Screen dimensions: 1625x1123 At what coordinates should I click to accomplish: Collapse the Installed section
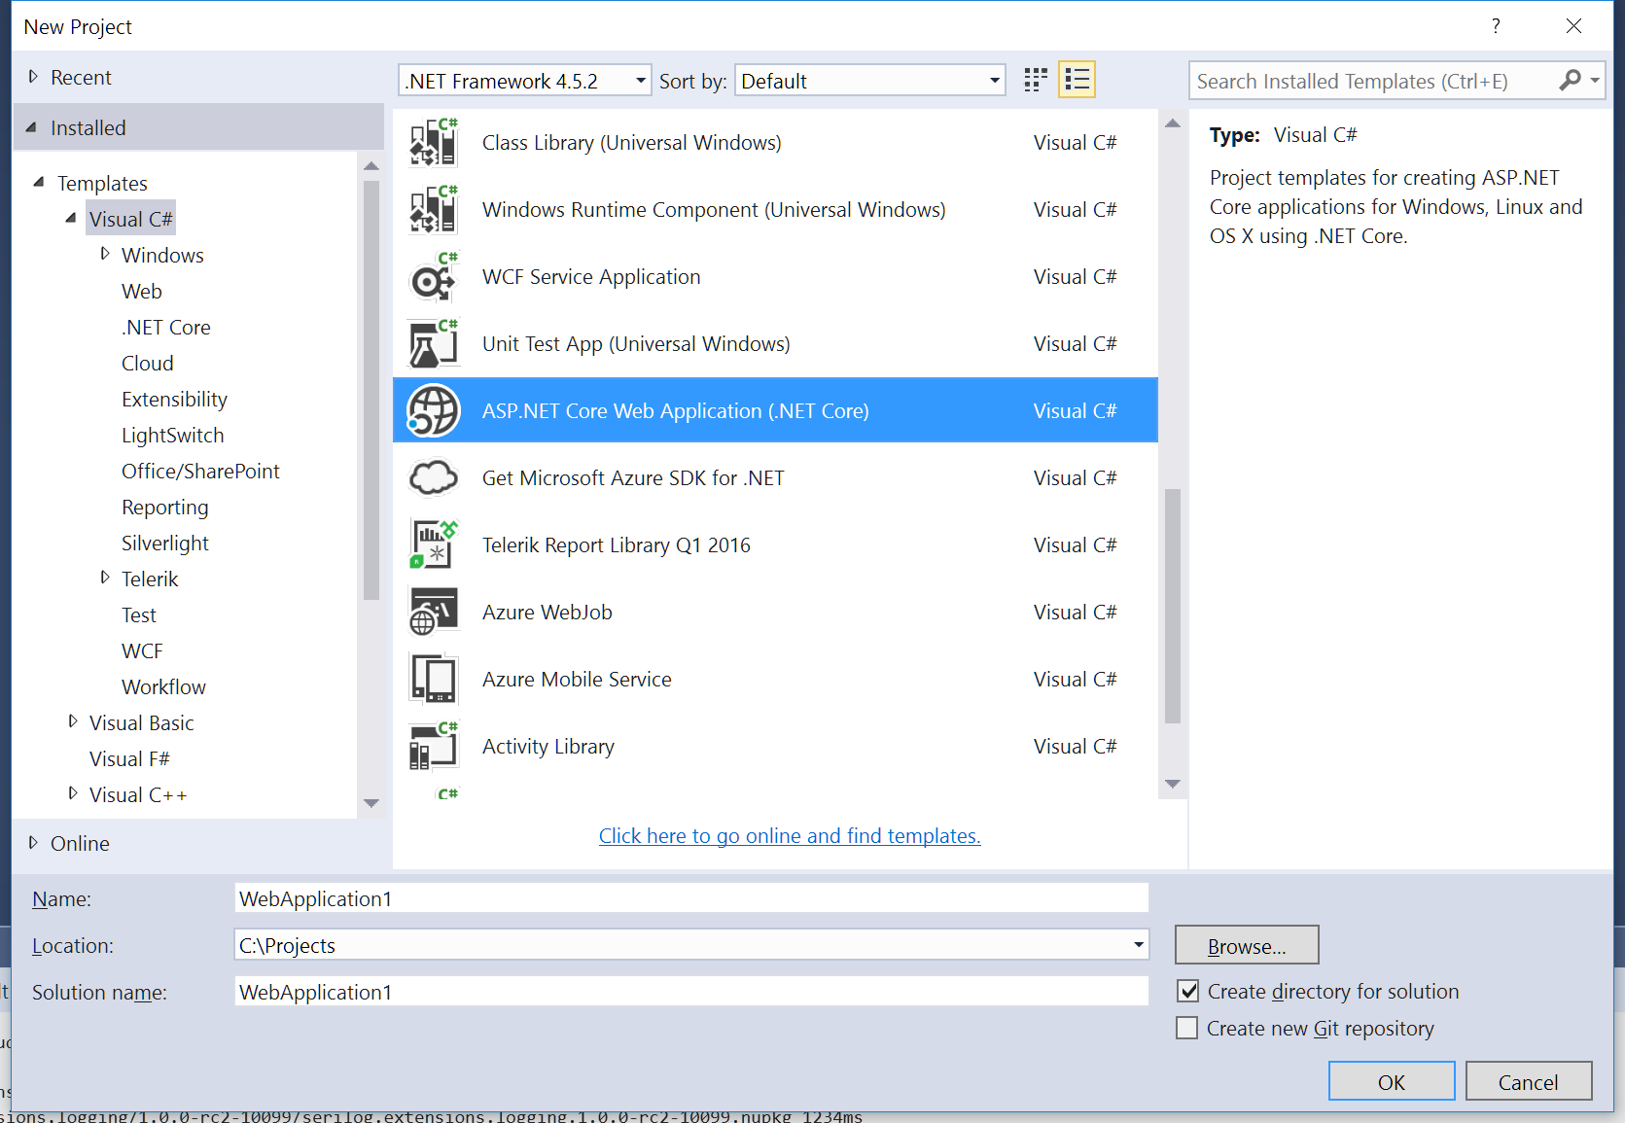tap(31, 127)
